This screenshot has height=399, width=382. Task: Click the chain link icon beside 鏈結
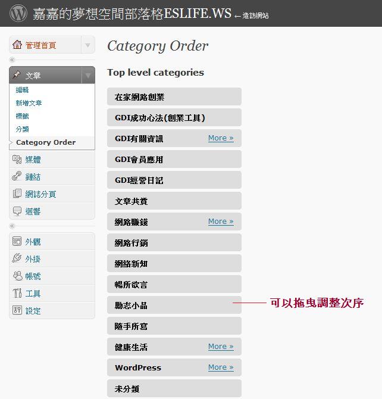(x=17, y=176)
